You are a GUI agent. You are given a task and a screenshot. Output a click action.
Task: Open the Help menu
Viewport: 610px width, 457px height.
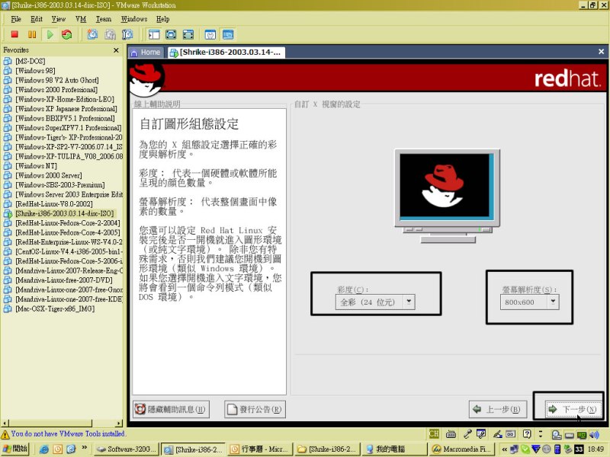pos(162,18)
